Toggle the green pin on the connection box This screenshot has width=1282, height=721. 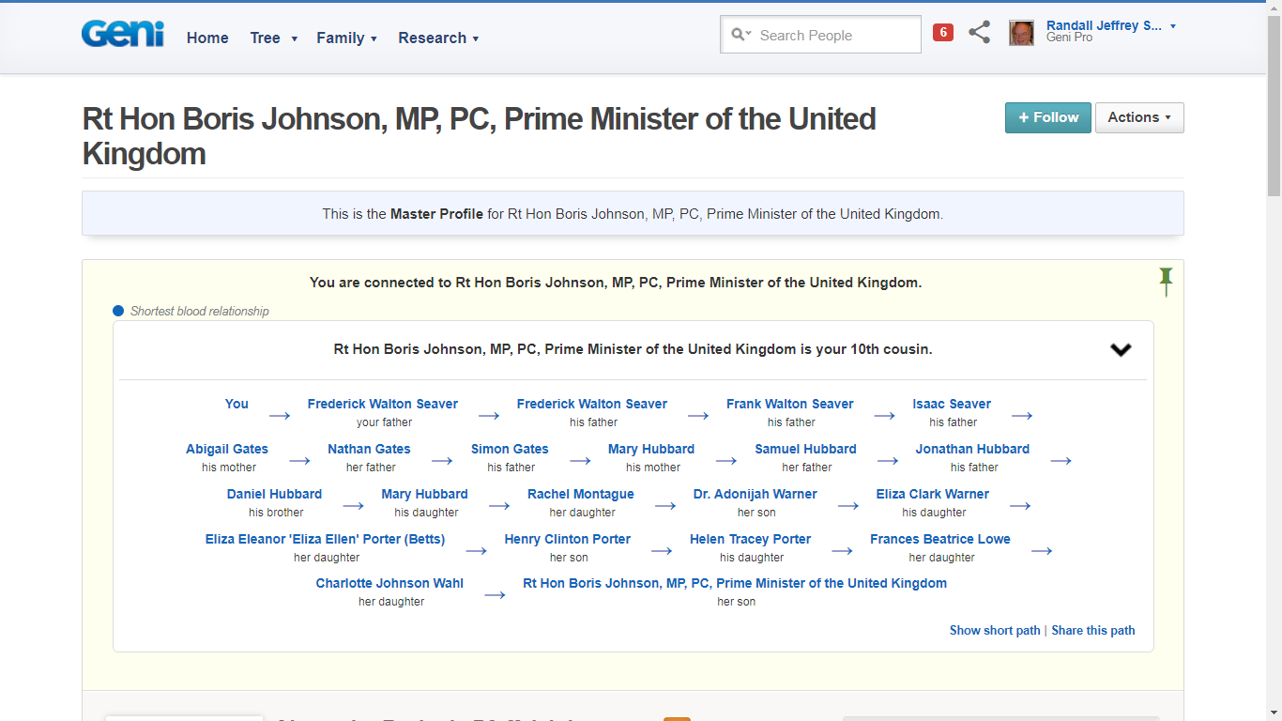pos(1166,281)
